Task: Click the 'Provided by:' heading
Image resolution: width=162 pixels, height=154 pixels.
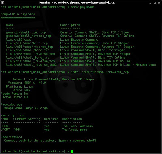Action: 11,105
